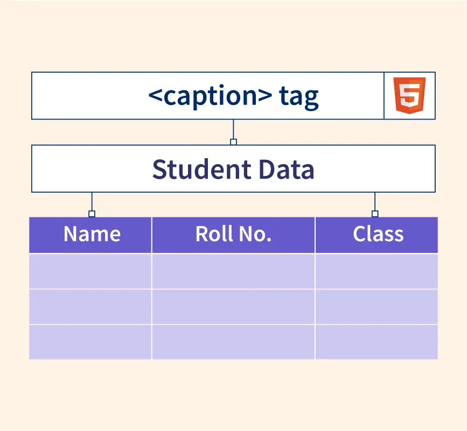
Task: Click the Student Data caption box
Action: [233, 169]
